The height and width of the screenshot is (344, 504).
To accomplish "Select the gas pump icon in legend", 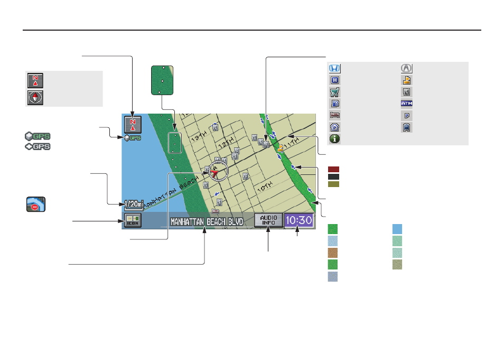I will point(335,104).
